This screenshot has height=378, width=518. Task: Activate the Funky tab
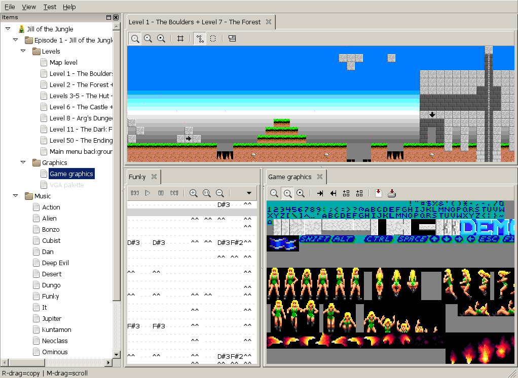137,177
